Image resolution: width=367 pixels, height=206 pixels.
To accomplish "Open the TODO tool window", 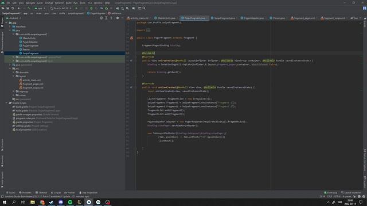I will pos(10,193).
